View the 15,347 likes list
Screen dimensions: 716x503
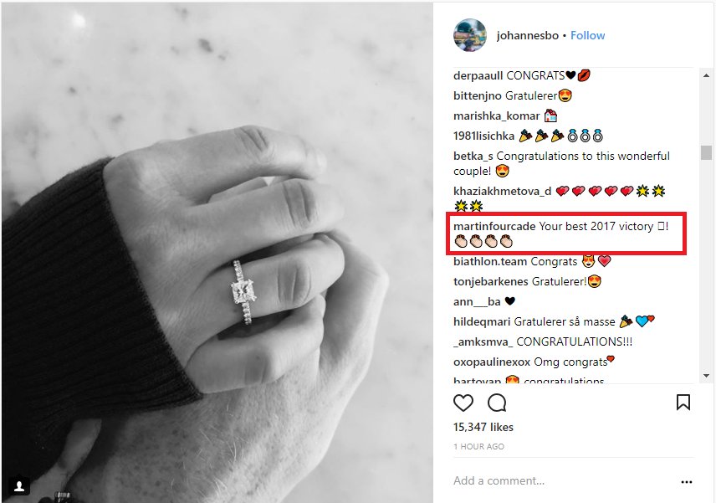(483, 427)
